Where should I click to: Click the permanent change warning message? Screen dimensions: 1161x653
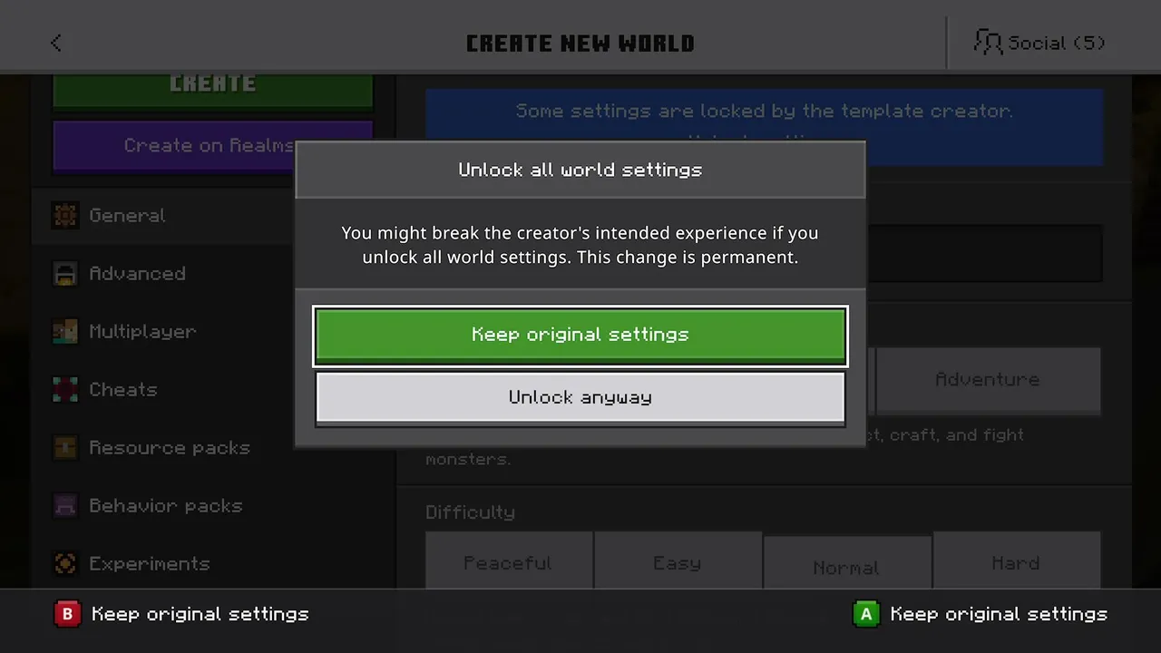580,245
